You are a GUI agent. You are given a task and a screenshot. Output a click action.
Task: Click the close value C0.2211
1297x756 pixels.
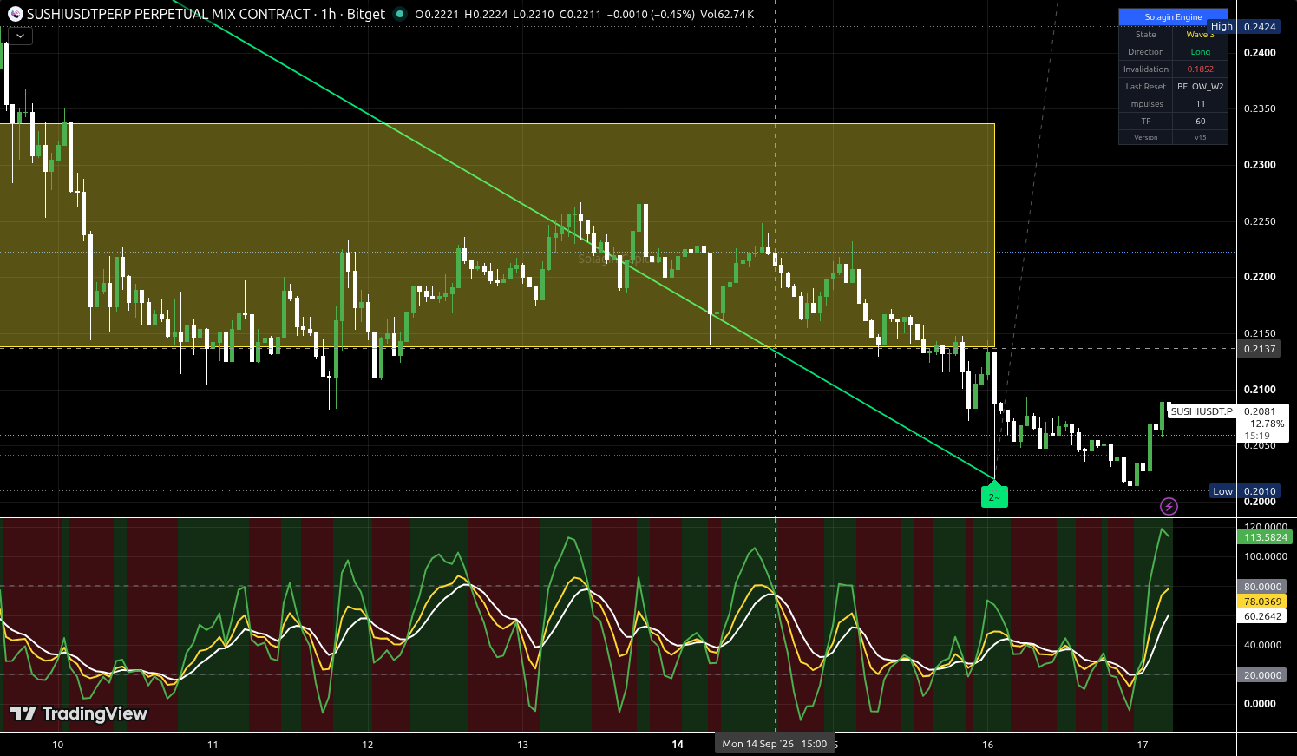click(x=582, y=15)
